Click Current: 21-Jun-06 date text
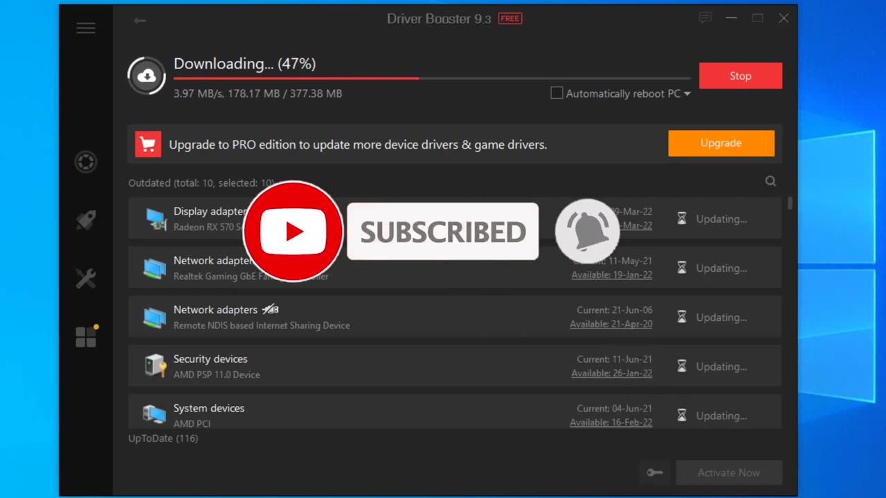 point(615,310)
